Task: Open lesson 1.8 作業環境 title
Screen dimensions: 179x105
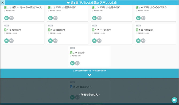Action: [146, 30]
